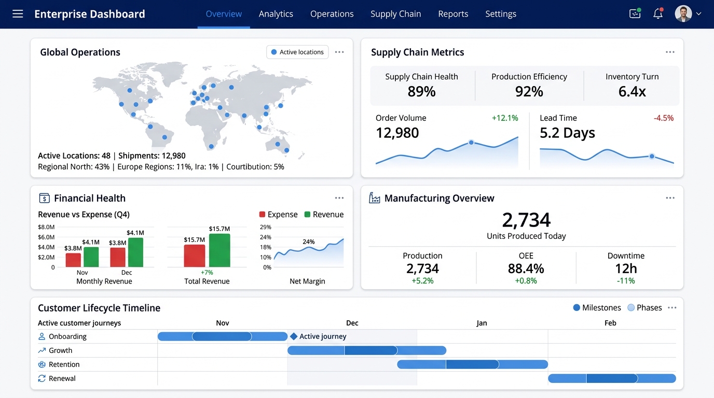Click the -4.5% lead time change
Viewport: 714px width, 398px height.
(664, 118)
